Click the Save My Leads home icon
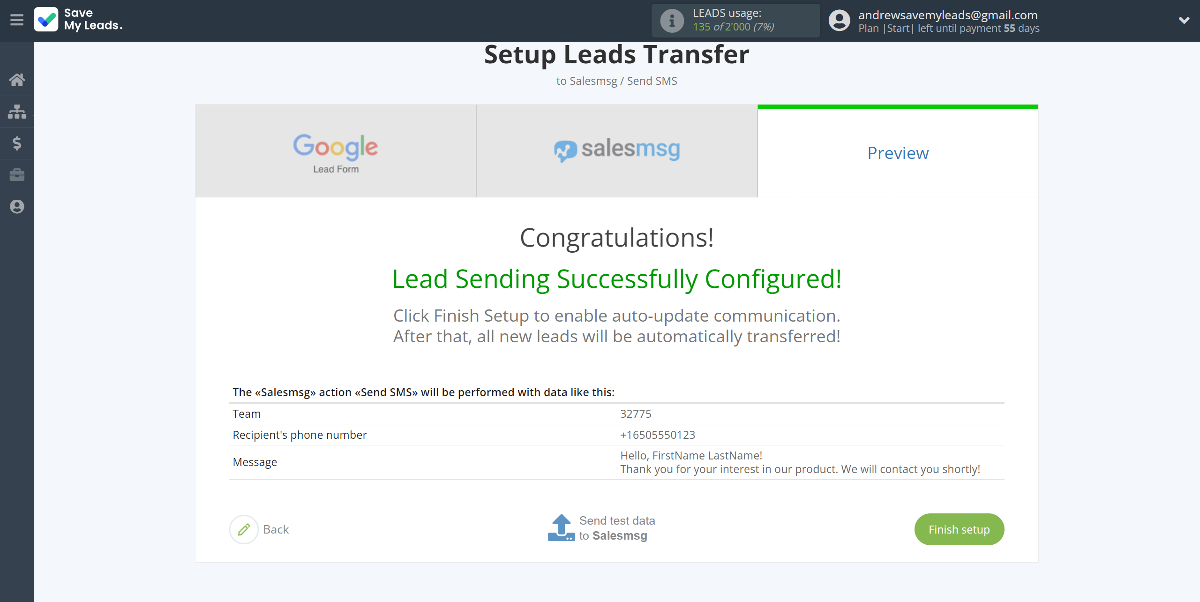The image size is (1200, 602). [17, 80]
